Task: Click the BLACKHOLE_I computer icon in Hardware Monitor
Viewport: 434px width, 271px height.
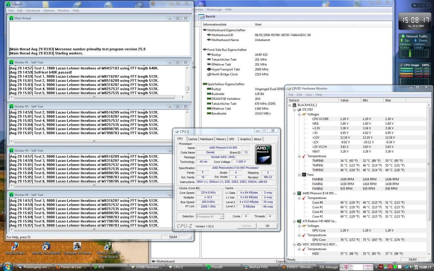Action: [x=294, y=105]
